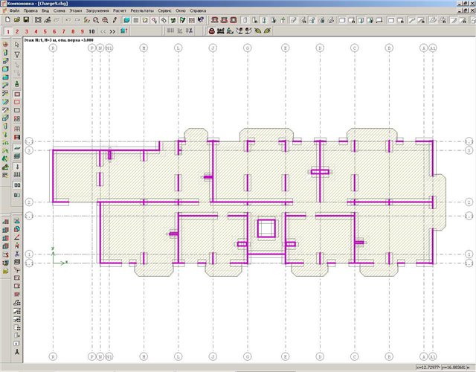Viewport: 476px width, 372px height.
Task: Switch to floor number 10
Action: coord(91,32)
